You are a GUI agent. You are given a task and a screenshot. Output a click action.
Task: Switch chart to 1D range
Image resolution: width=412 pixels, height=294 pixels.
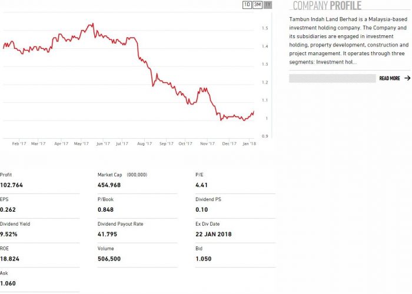pos(247,5)
